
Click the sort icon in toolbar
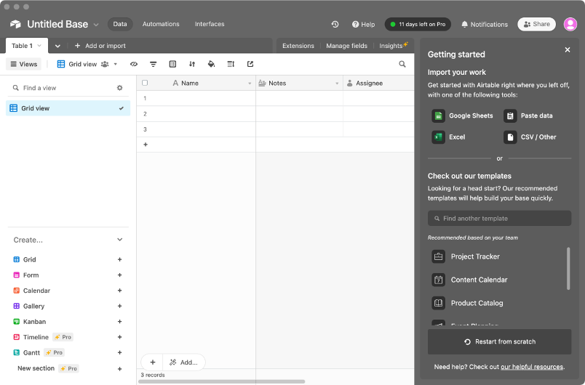coord(192,64)
